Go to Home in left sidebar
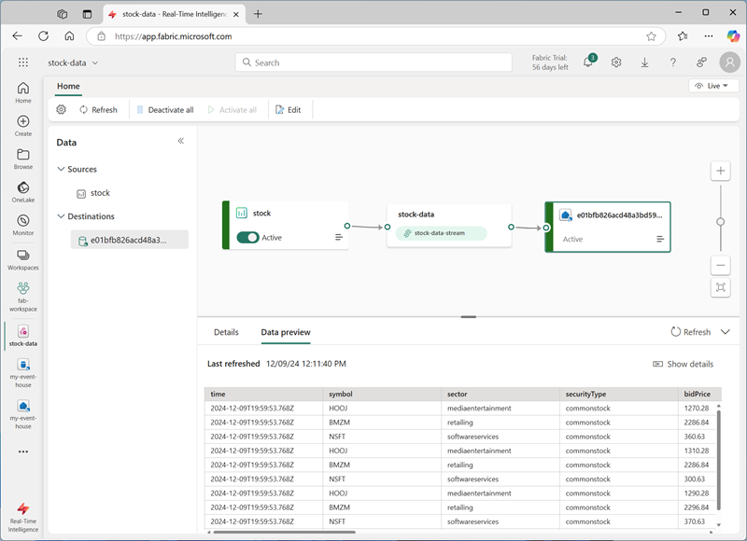The height and width of the screenshot is (541, 747). 22,92
